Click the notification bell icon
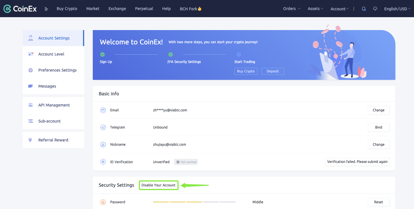Screen dimensions: 414x209 [x=364, y=9]
